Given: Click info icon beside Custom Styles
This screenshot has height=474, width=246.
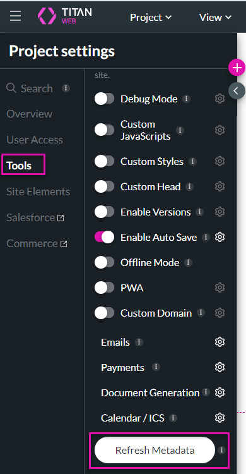Looking at the screenshot, I should (192, 161).
